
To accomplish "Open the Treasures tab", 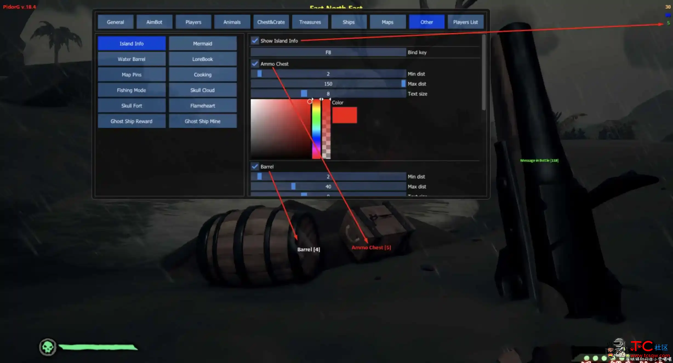I will pos(310,22).
